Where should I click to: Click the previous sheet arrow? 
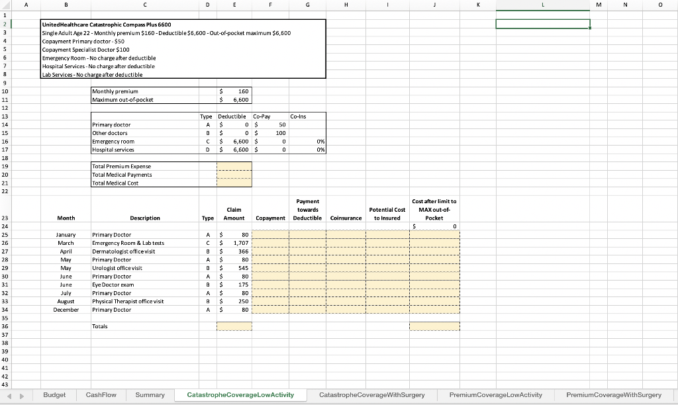pos(9,396)
